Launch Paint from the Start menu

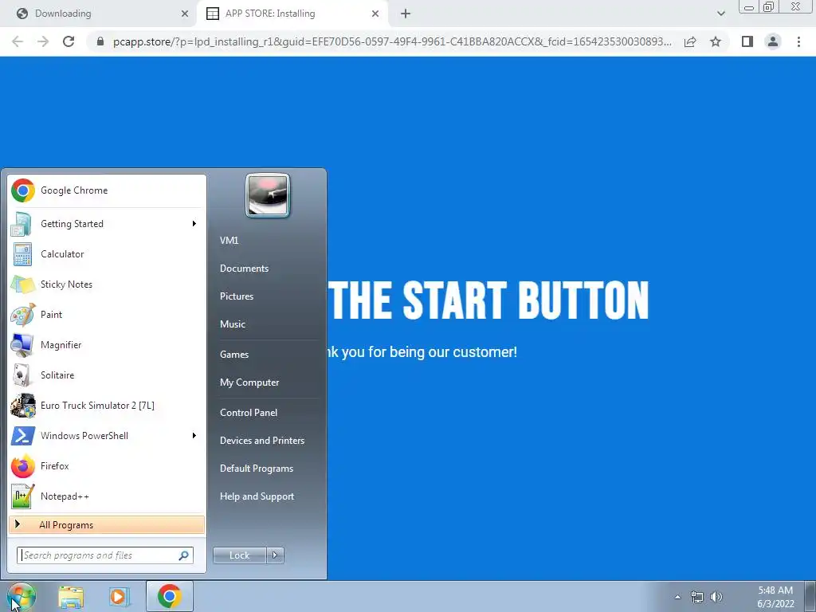[x=107, y=314]
